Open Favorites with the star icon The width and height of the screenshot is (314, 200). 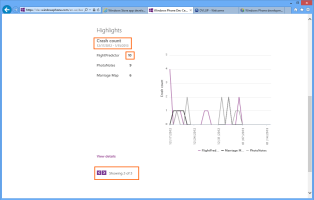click(302, 9)
